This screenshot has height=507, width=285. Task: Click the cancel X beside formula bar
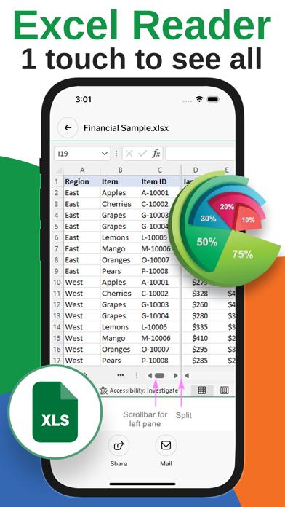(129, 154)
